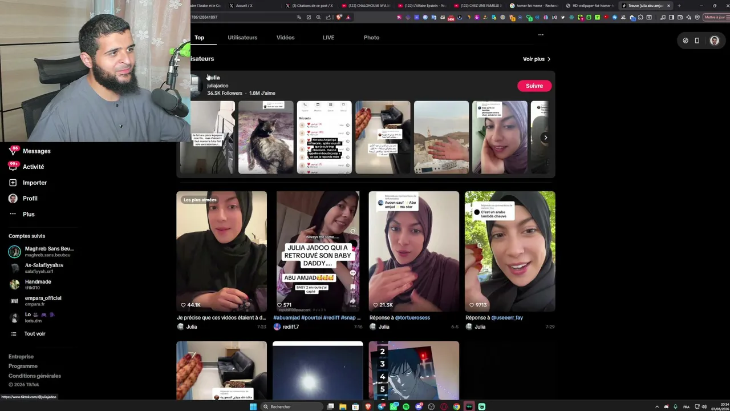
Task: Open the Profil avatar icon
Action: click(x=13, y=198)
